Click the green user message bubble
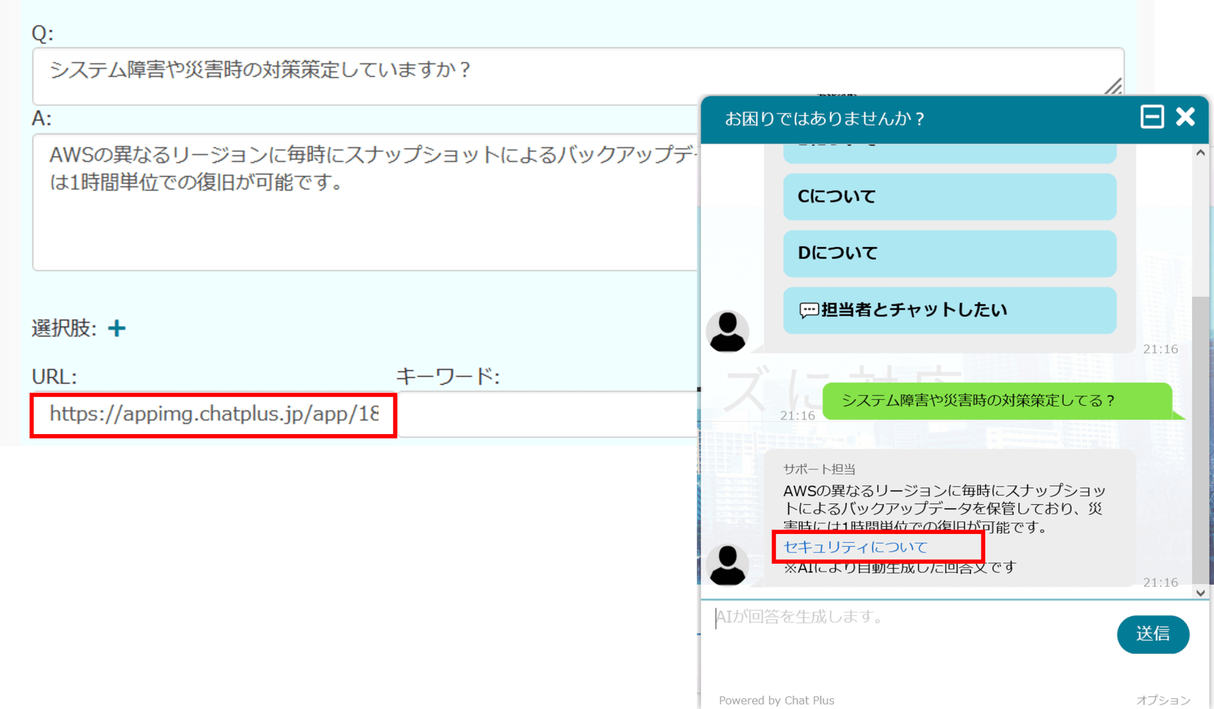 pos(997,401)
